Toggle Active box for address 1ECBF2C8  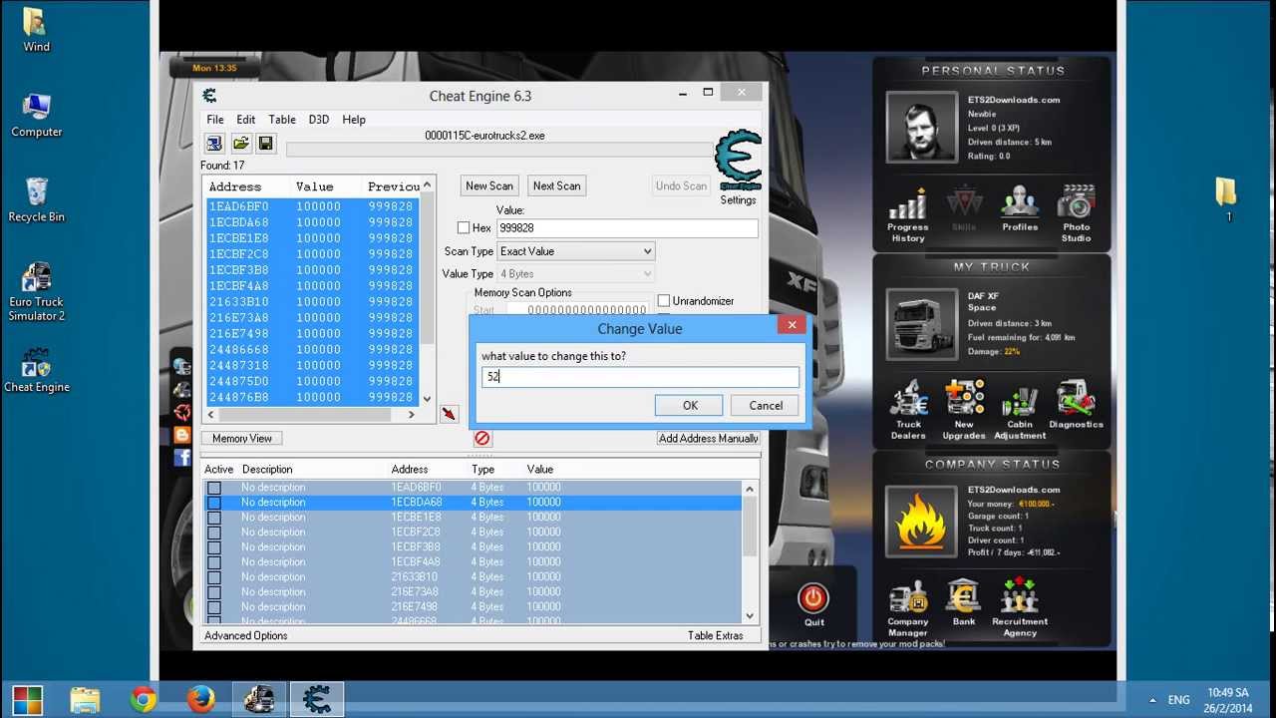click(x=214, y=533)
